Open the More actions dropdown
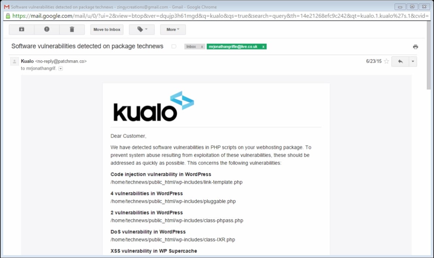Image resolution: width=434 pixels, height=258 pixels. pos(173,30)
